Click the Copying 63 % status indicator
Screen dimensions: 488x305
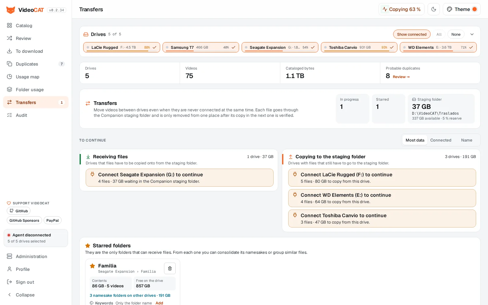click(x=401, y=9)
